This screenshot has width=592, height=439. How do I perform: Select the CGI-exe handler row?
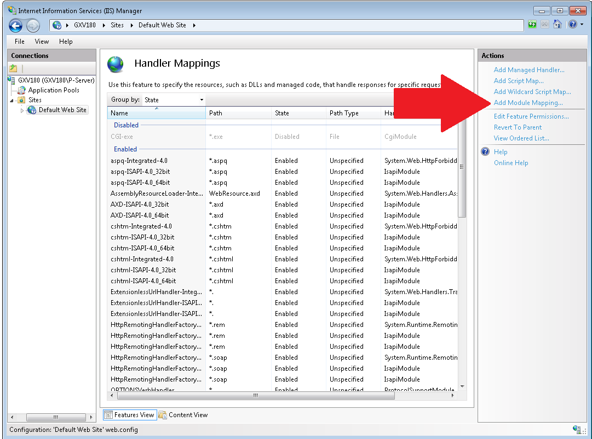click(122, 137)
